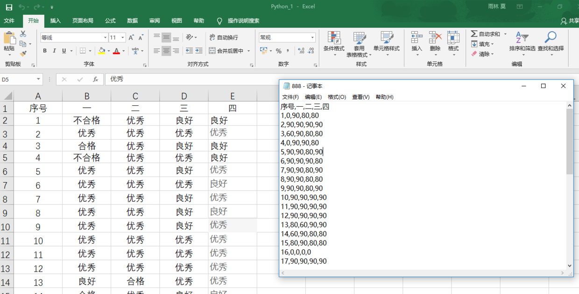579x294 pixels.
Task: Apply the yellow Fill Color swatch
Action: click(102, 51)
